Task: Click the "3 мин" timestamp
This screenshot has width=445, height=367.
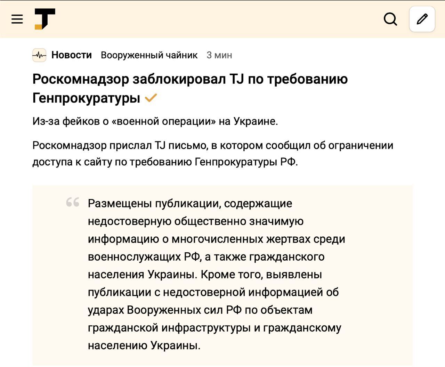Action: coord(219,55)
